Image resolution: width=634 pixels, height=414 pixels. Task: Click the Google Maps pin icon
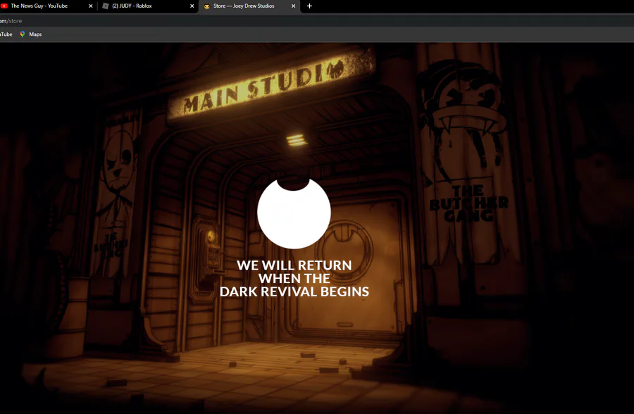click(x=23, y=34)
